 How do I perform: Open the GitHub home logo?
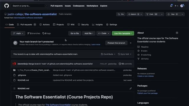click(x=6, y=6)
